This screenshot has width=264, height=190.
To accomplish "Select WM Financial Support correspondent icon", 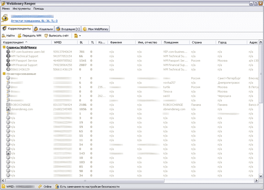I will tap(8, 65).
